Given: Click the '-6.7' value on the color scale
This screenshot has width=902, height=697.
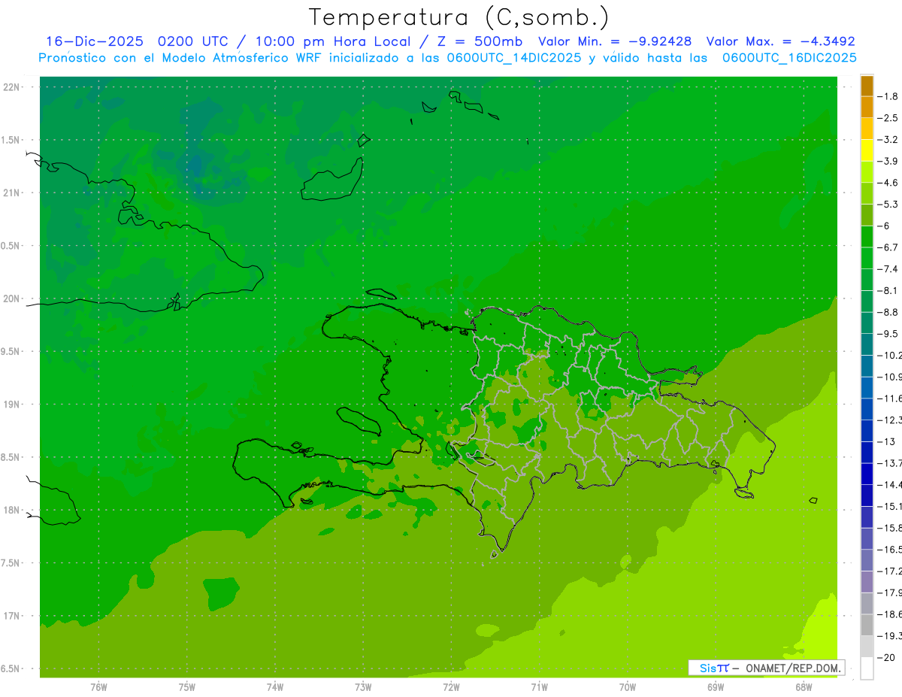Looking at the screenshot, I should pos(889,247).
